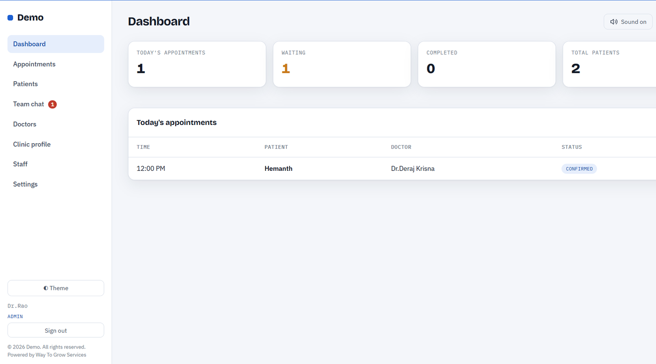656x364 pixels.
Task: Go to Appointments in the sidebar
Action: 56,64
